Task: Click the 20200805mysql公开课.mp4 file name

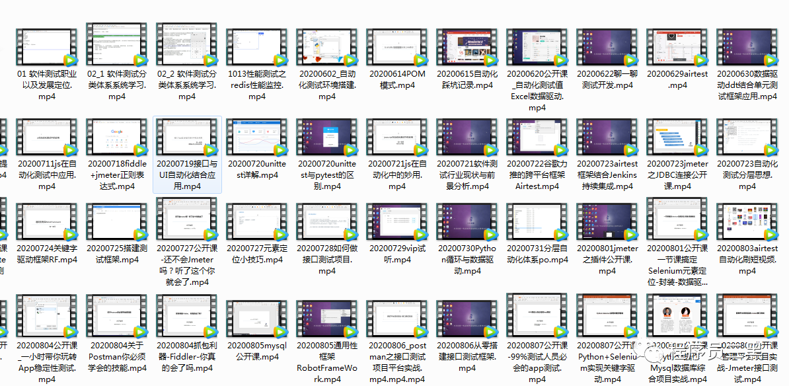Action: coord(257,351)
